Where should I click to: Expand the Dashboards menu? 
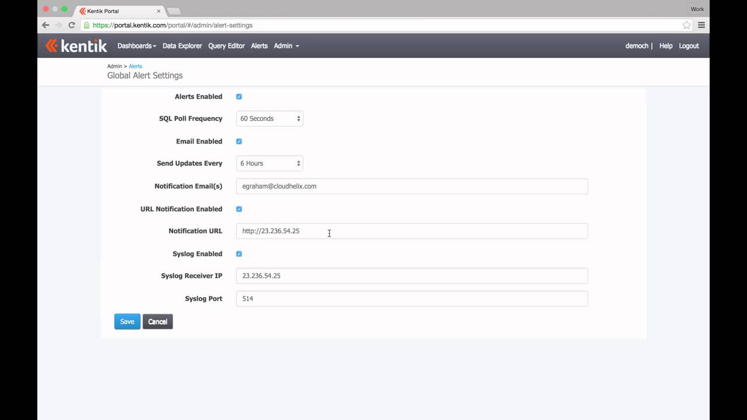pyautogui.click(x=137, y=45)
